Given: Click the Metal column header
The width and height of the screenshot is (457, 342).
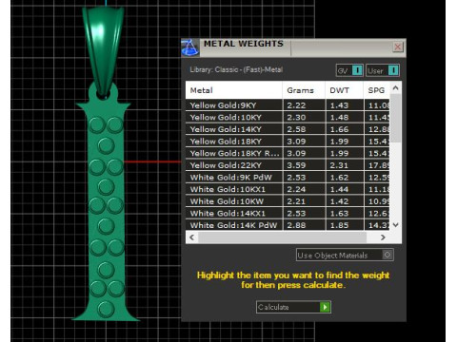Looking at the screenshot, I should [234, 90].
